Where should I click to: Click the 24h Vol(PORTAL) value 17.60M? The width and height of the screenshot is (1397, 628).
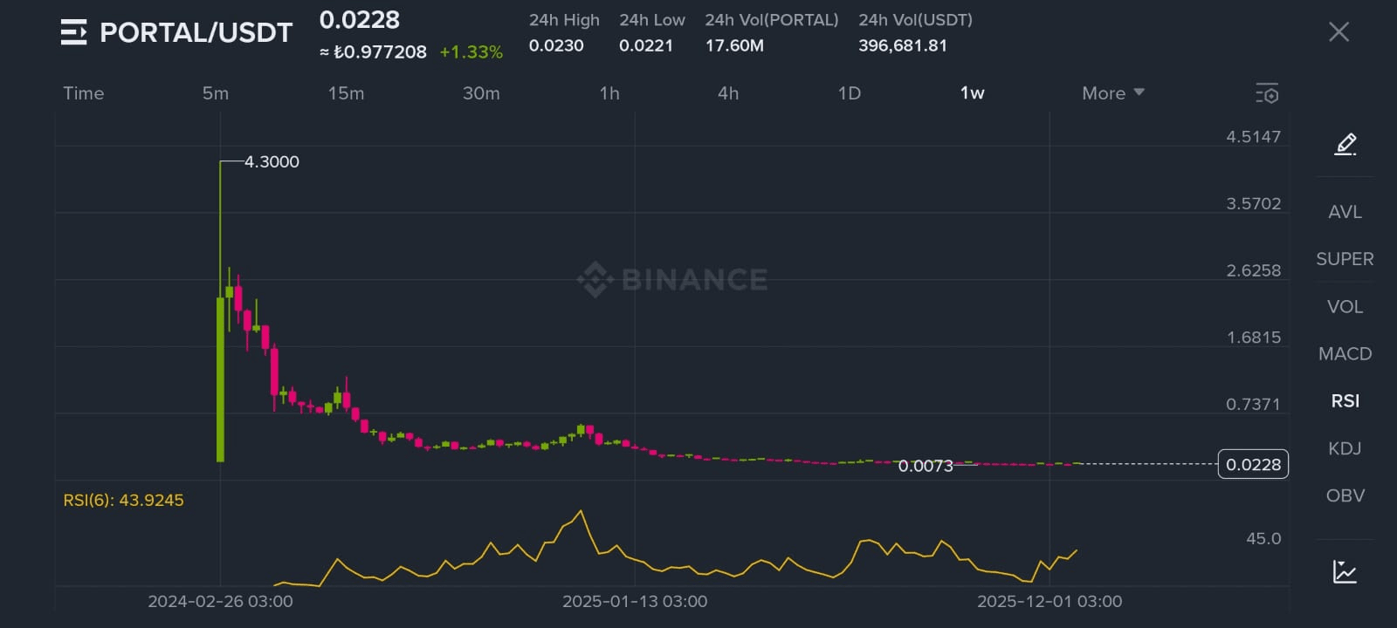coord(734,45)
